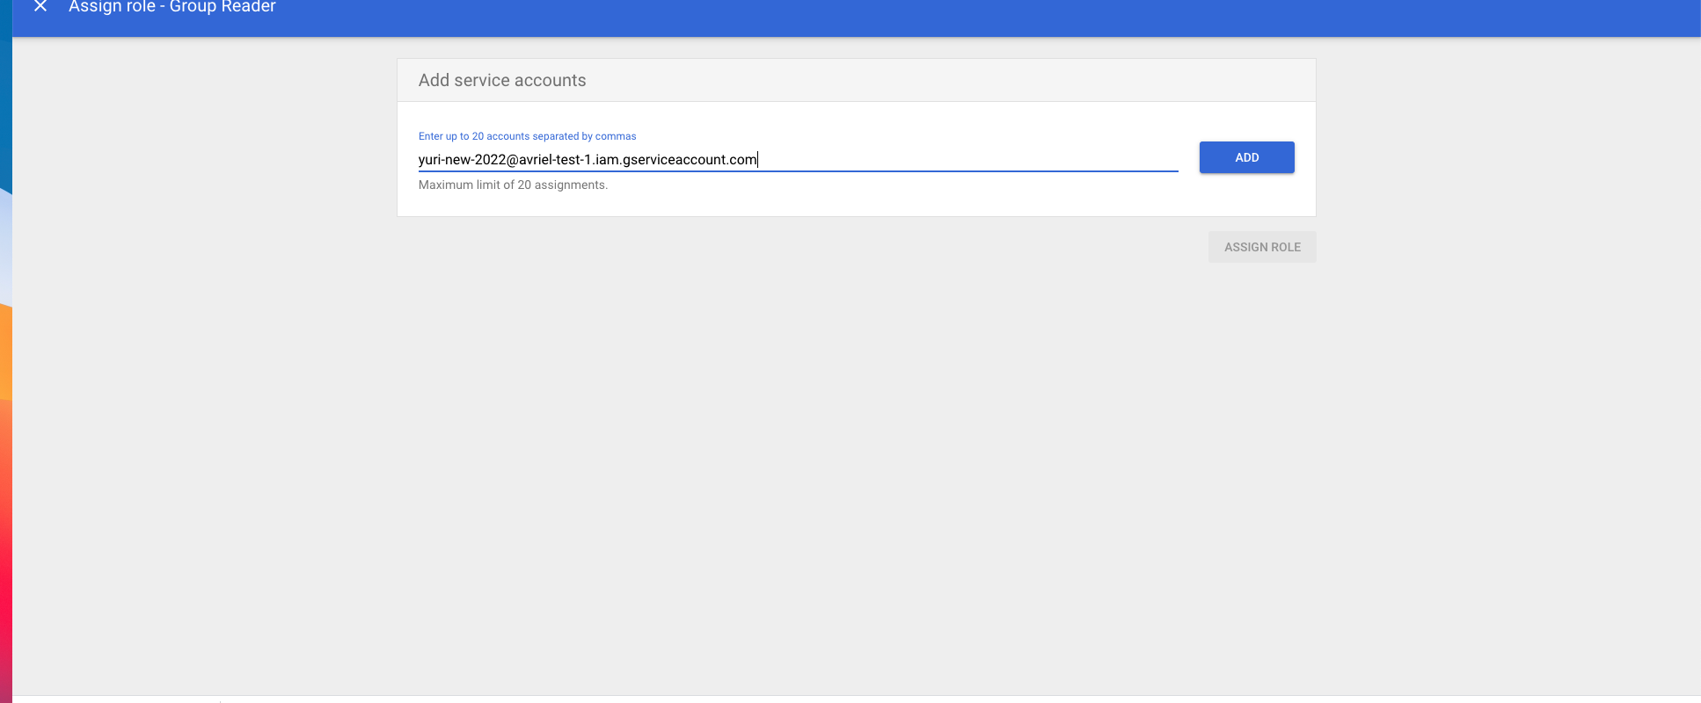The width and height of the screenshot is (1701, 703).
Task: Focus the service accounts input field
Action: (798, 159)
